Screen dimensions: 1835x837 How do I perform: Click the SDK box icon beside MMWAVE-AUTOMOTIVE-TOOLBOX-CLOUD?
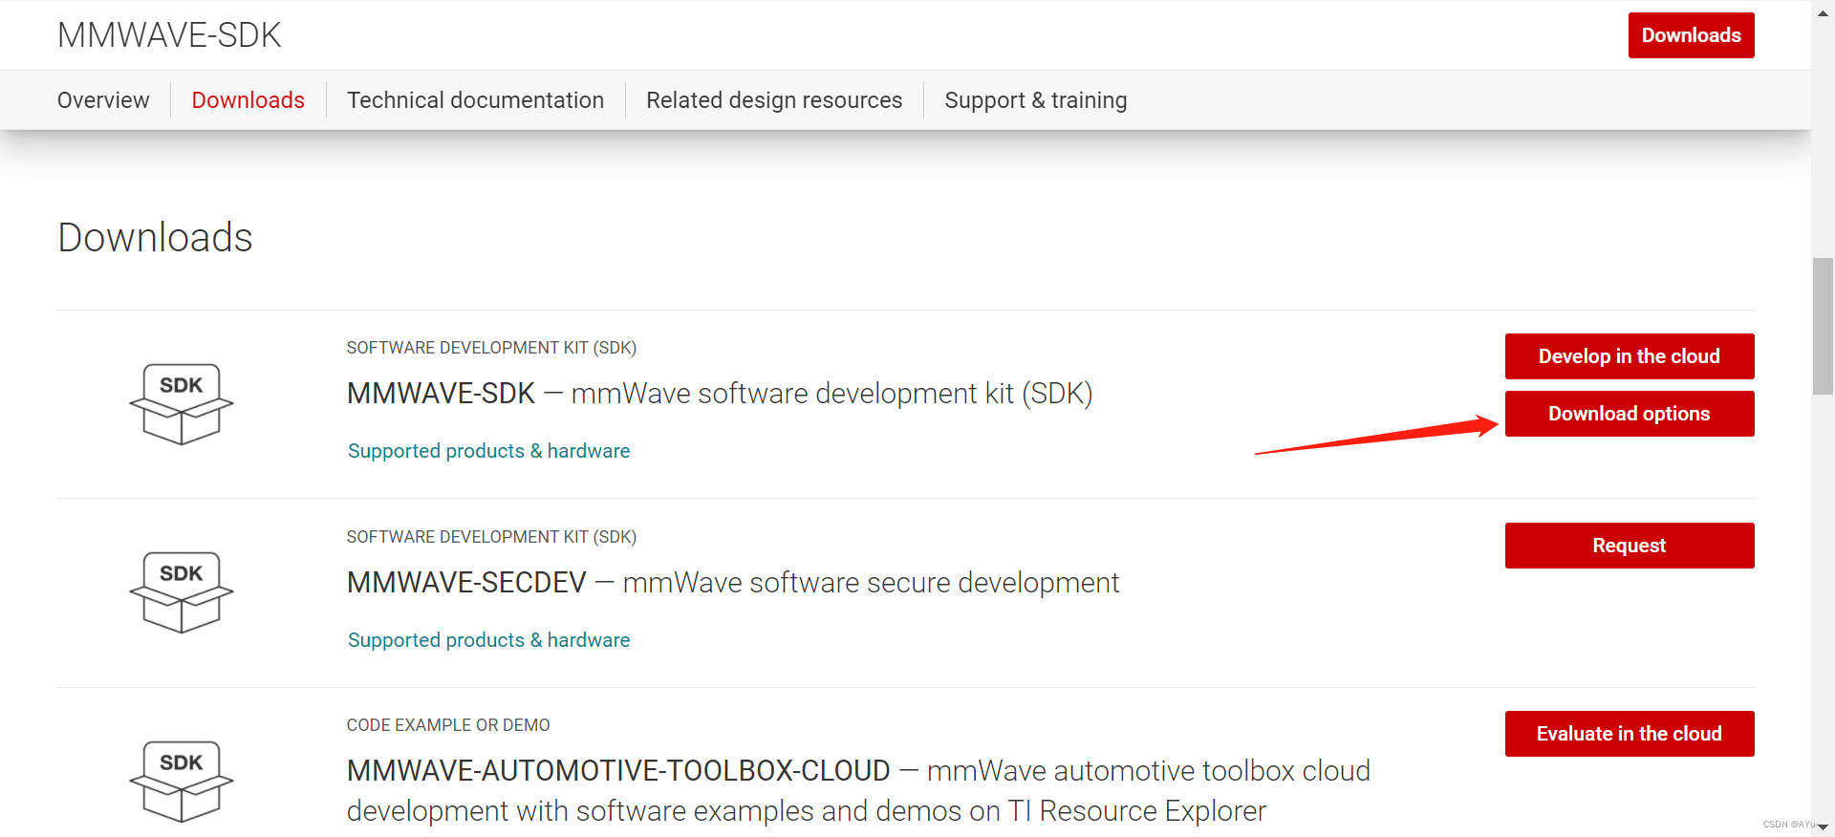182,781
